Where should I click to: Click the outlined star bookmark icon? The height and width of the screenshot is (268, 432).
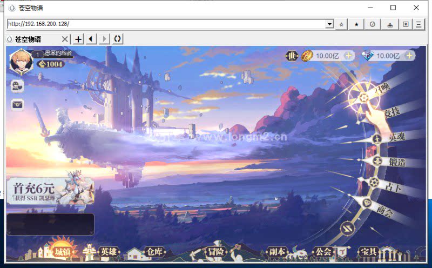341,24
